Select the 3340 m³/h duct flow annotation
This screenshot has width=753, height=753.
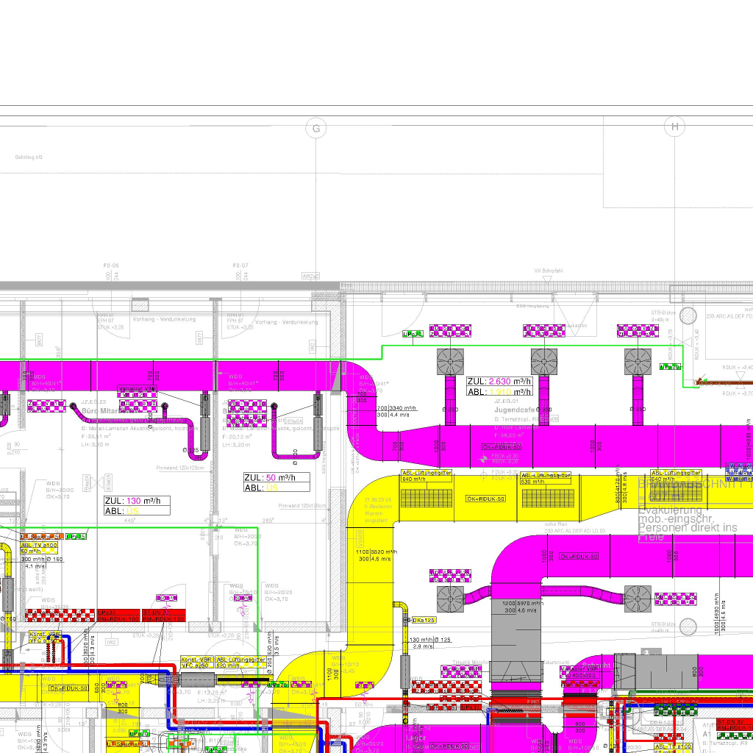[404, 408]
